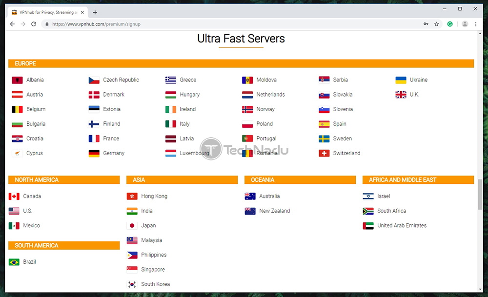Click the Sweden country name
Viewport: 488px width, 297px height.
[343, 139]
